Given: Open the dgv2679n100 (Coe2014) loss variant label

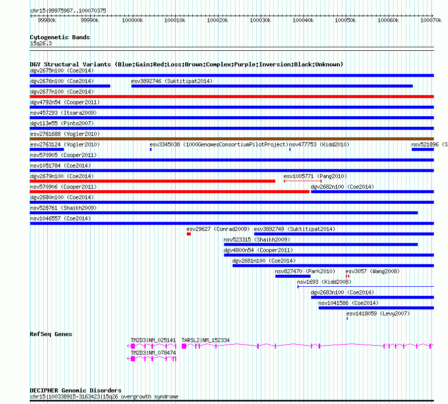Looking at the screenshot, I should click(62, 176).
